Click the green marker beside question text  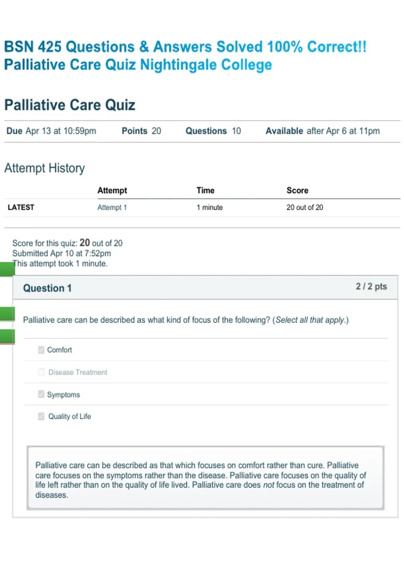click(7, 314)
